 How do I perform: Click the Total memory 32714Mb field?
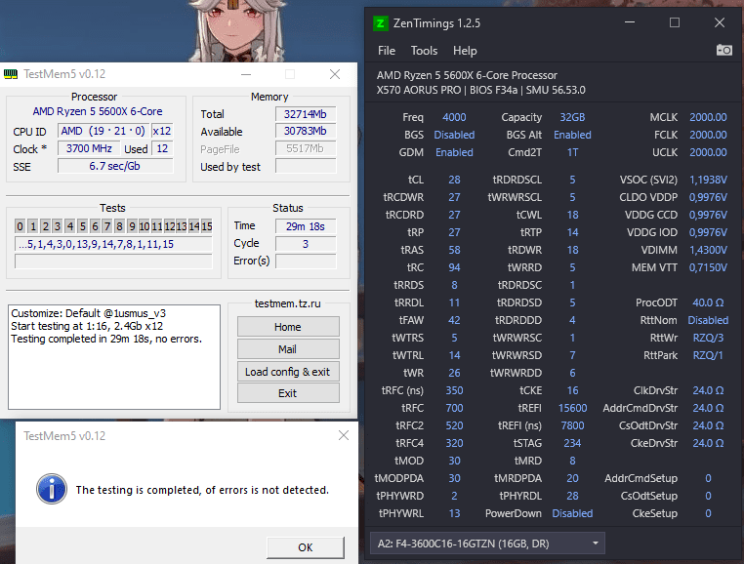pyautogui.click(x=306, y=114)
